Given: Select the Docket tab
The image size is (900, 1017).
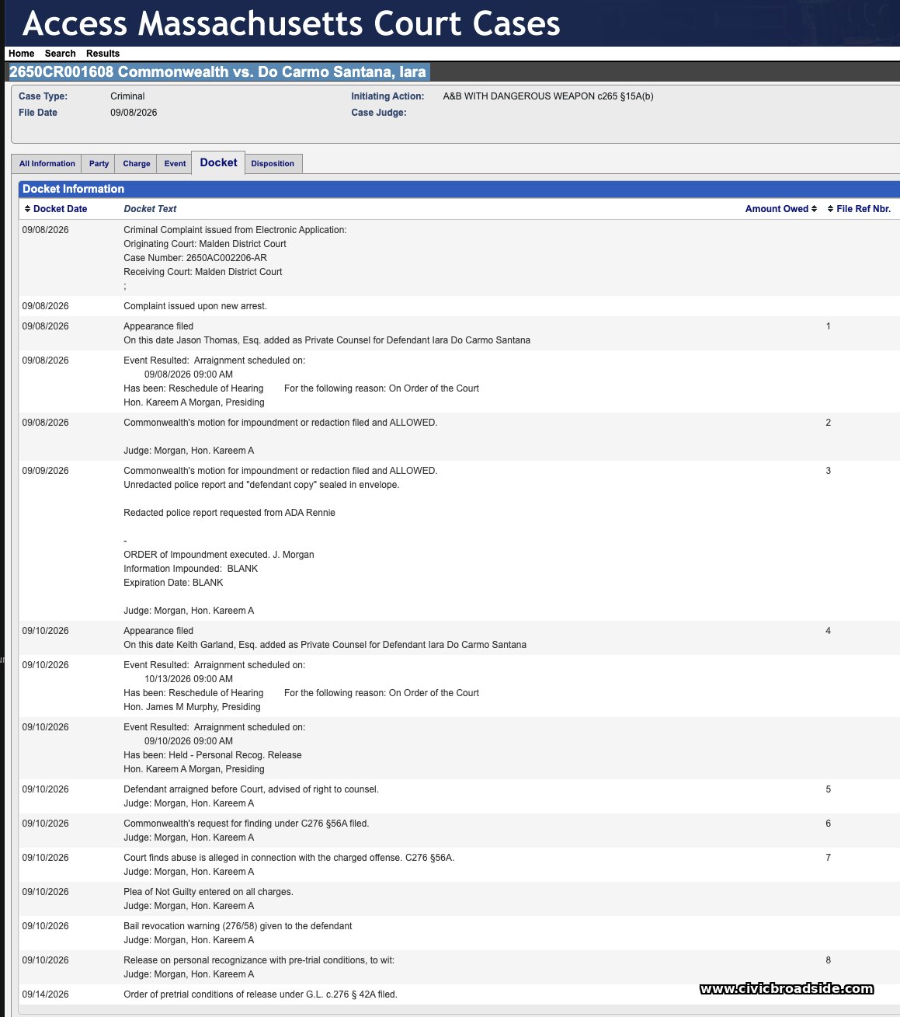Looking at the screenshot, I should click(218, 162).
